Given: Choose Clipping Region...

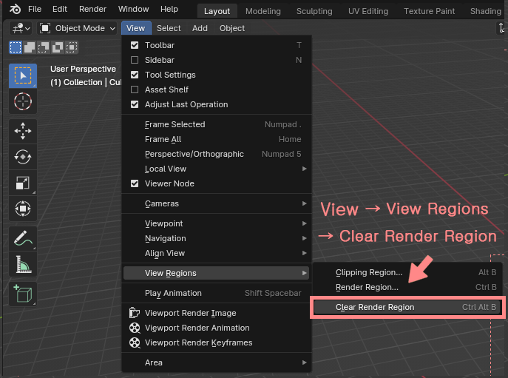Looking at the screenshot, I should pyautogui.click(x=408, y=272).
